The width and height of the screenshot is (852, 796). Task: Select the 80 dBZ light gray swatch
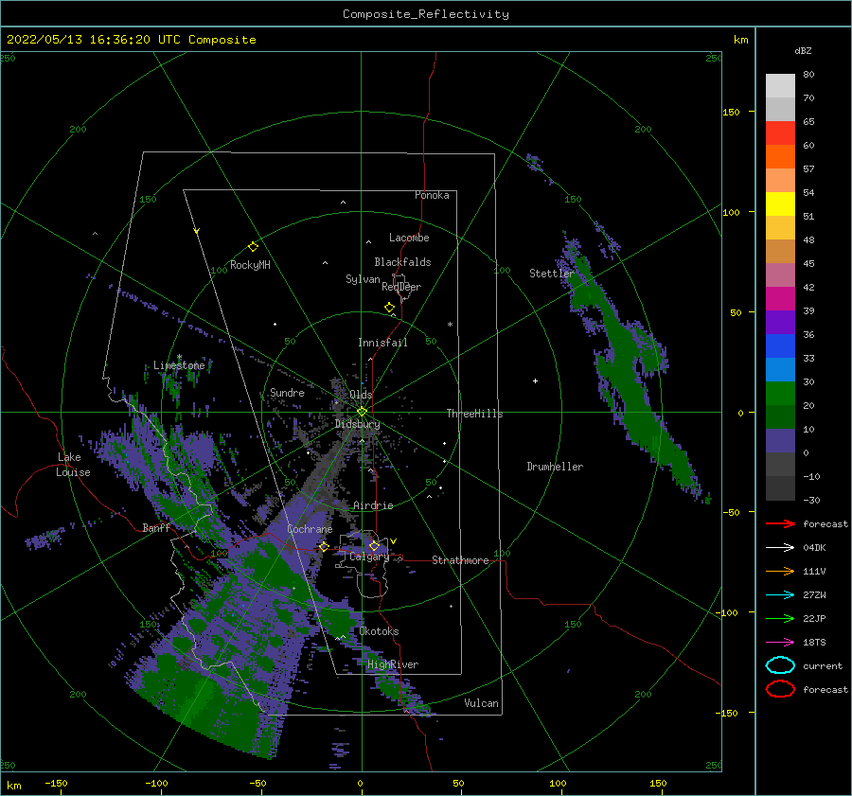point(780,85)
